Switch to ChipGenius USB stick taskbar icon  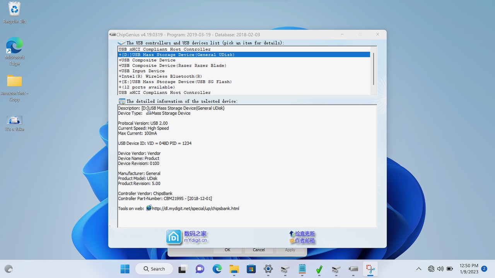click(x=353, y=269)
